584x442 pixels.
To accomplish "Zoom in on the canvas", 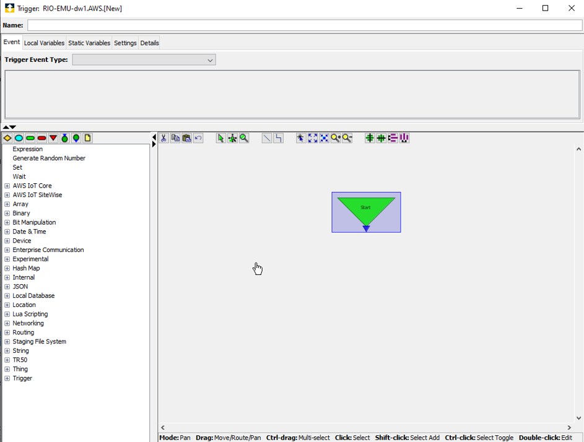I will (x=336, y=138).
